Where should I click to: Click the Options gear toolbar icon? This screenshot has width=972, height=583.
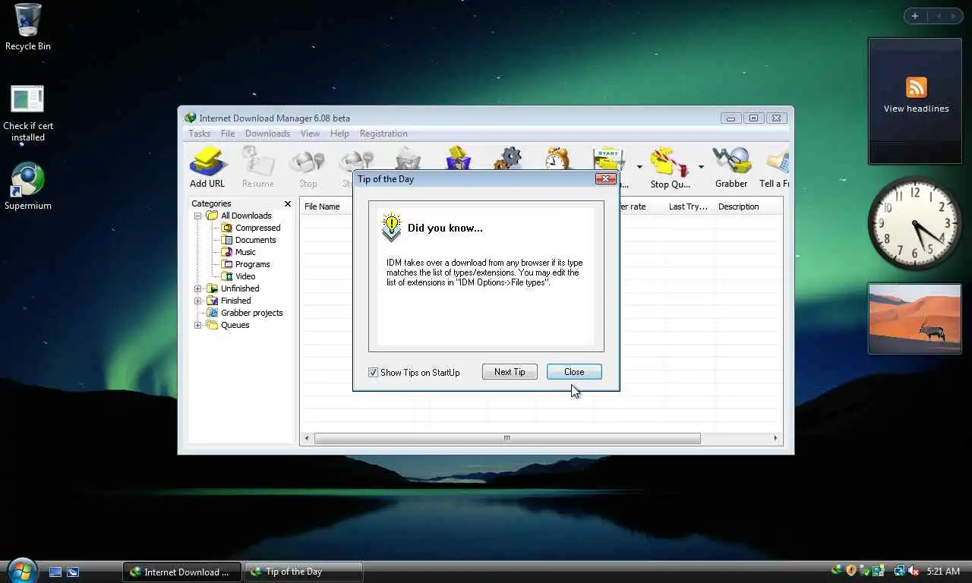508,158
